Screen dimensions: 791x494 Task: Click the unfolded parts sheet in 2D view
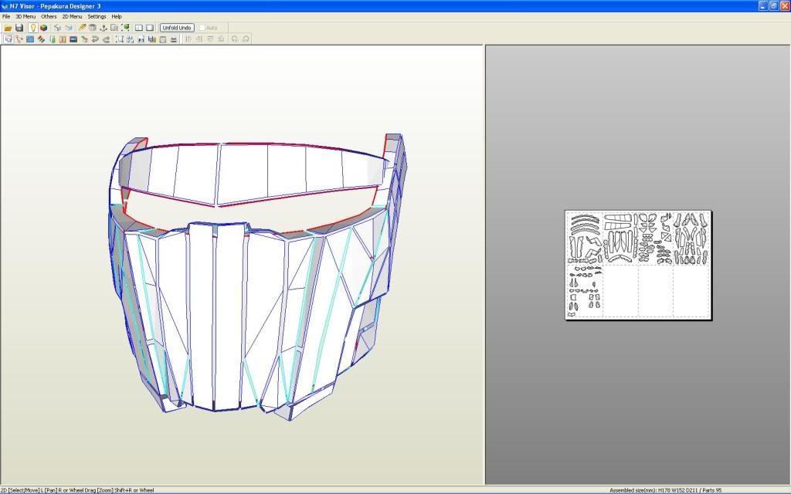point(637,265)
